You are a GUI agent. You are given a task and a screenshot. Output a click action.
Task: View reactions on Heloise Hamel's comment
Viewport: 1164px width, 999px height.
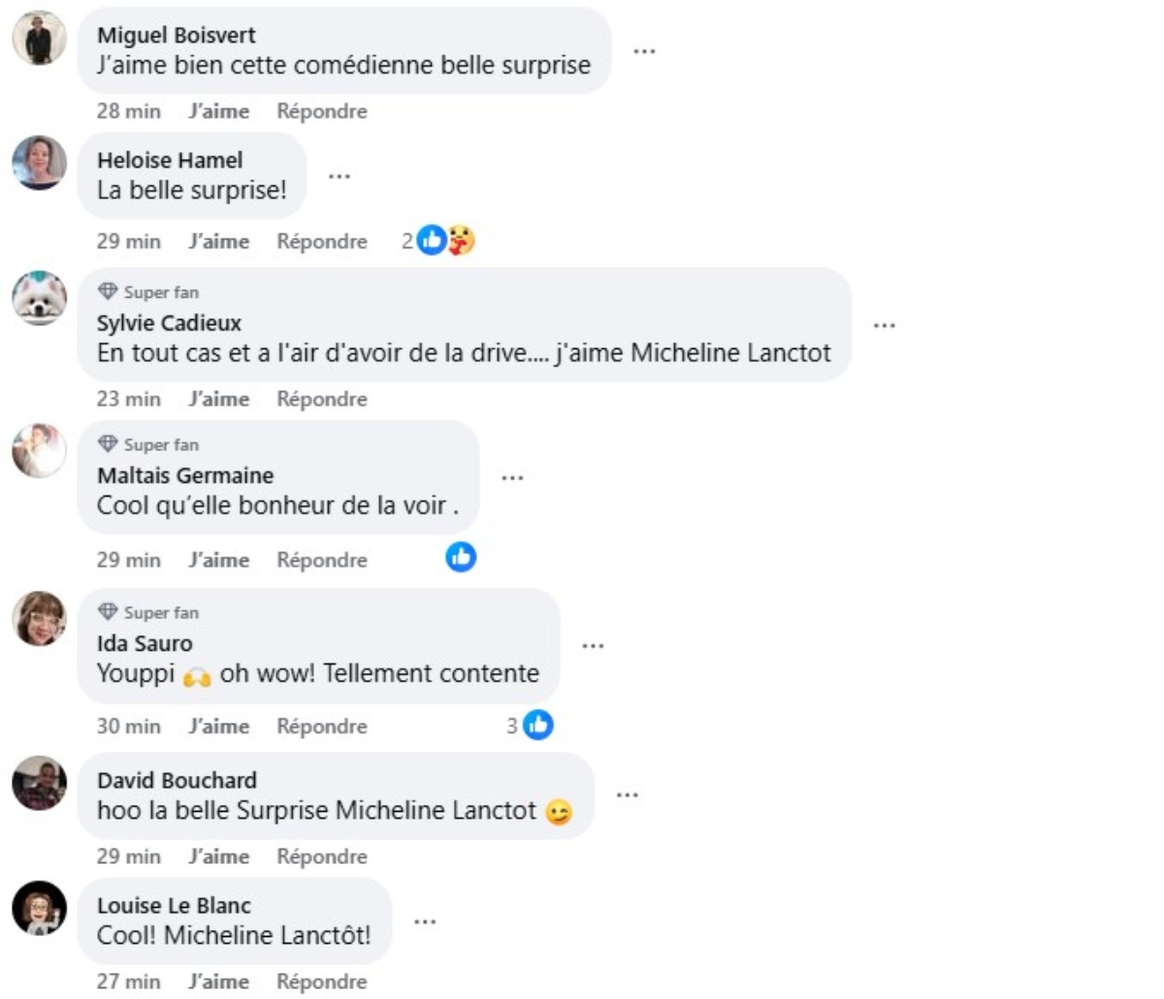click(x=438, y=241)
